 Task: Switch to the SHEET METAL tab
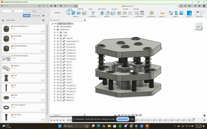[x=102, y=9]
